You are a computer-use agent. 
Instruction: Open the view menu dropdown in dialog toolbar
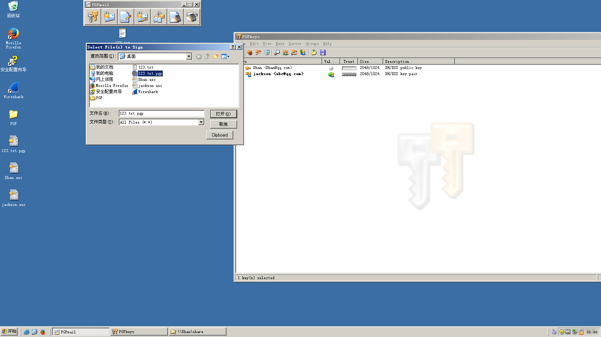[x=225, y=56]
